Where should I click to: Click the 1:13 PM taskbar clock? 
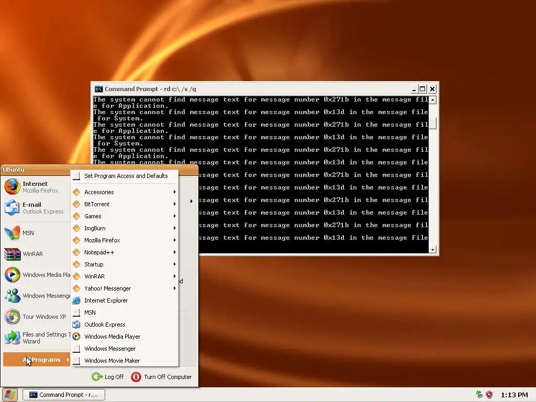tap(514, 395)
